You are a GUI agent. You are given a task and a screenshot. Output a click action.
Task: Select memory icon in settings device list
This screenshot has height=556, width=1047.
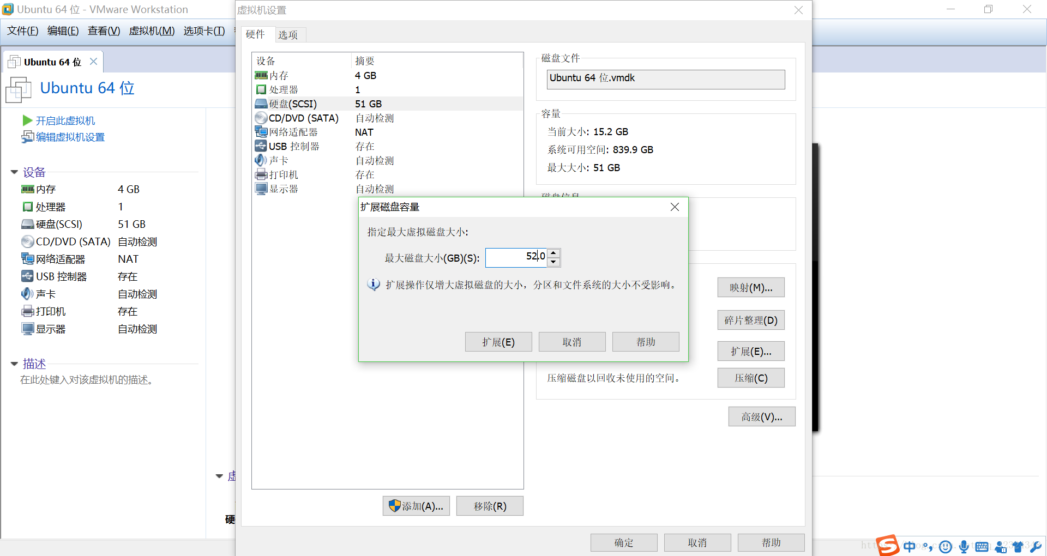coord(261,75)
